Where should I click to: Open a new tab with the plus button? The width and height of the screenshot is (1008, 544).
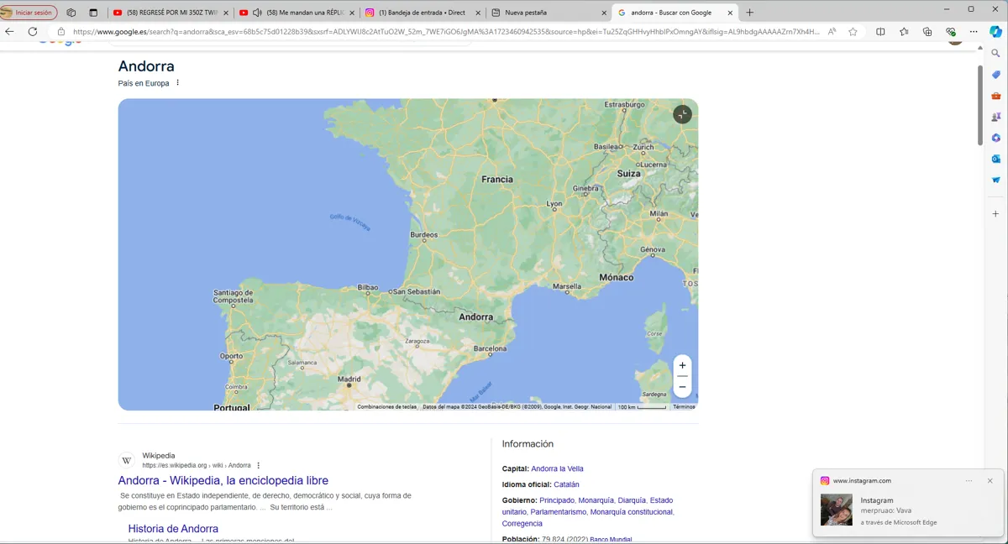point(750,13)
